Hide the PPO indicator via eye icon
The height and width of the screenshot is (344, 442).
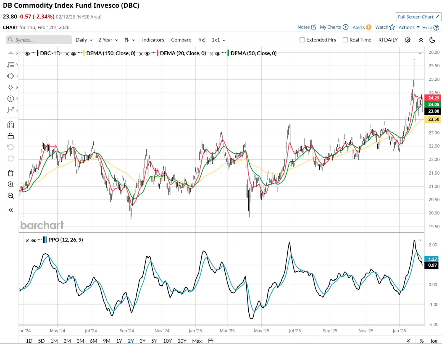tap(34, 240)
